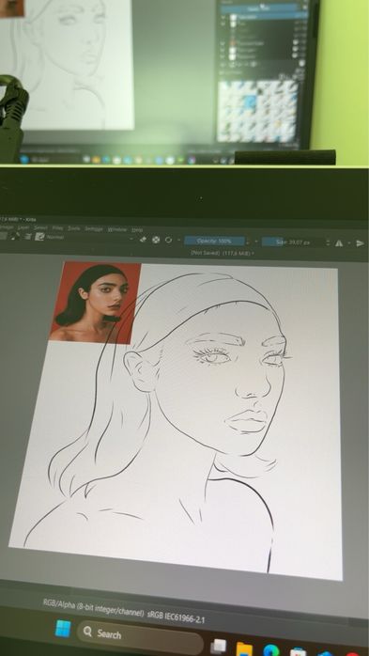
Task: Expand the arrow left of Size slider
Action: tap(256, 242)
